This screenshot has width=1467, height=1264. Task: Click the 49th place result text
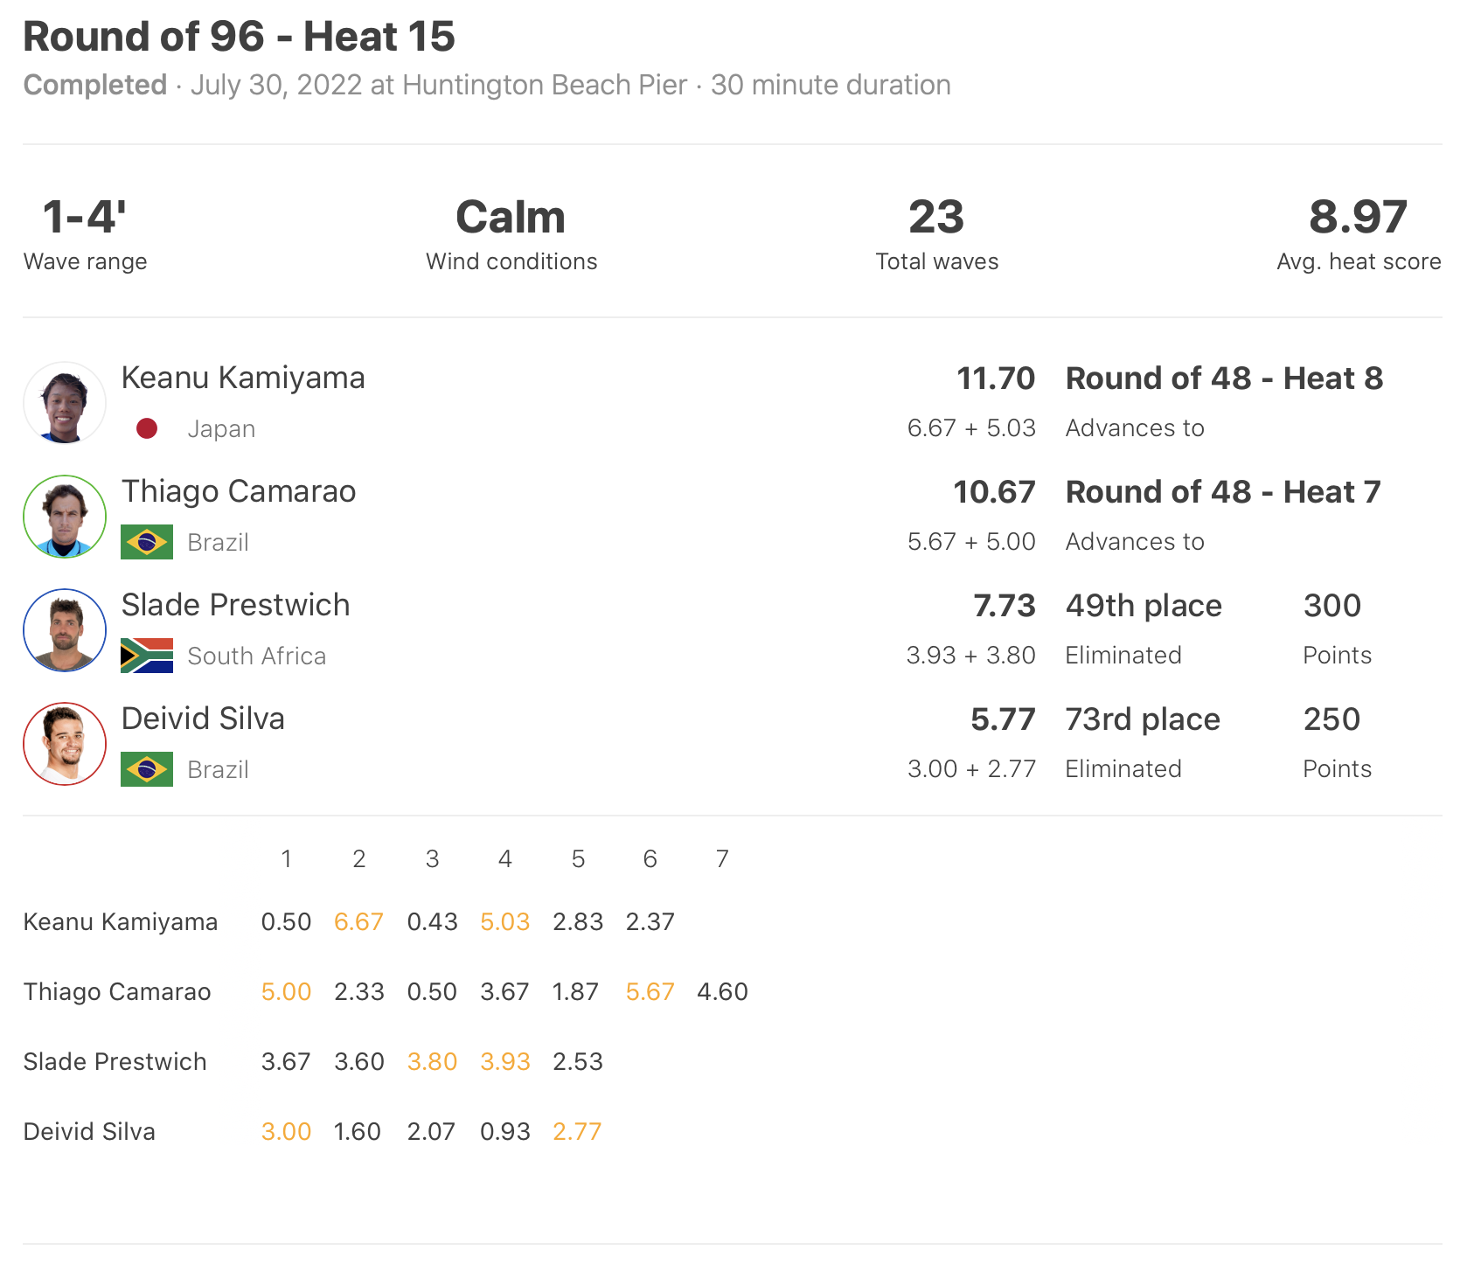(x=1144, y=606)
